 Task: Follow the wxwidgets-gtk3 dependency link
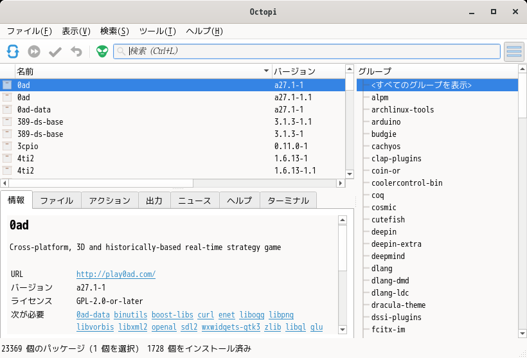tap(231, 327)
